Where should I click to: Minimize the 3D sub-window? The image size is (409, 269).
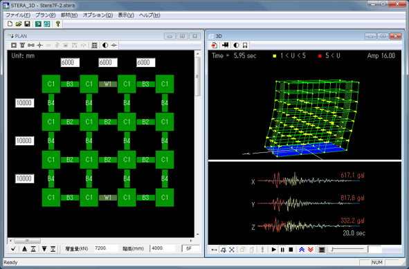click(370, 36)
